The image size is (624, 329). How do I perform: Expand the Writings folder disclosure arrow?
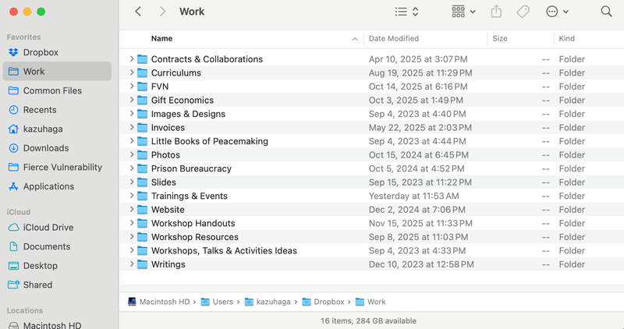132,264
